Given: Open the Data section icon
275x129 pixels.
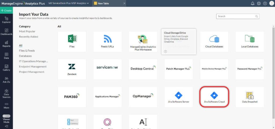Looking at the screenshot, I should tap(6, 56).
